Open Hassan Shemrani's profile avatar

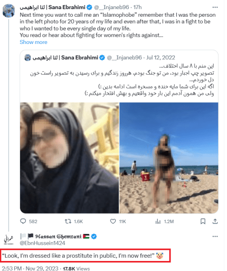[x=9, y=239]
